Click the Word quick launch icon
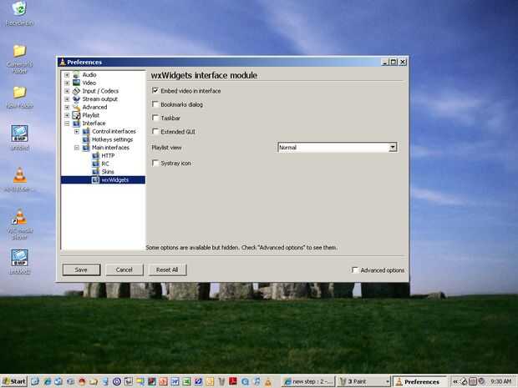 coord(175,381)
